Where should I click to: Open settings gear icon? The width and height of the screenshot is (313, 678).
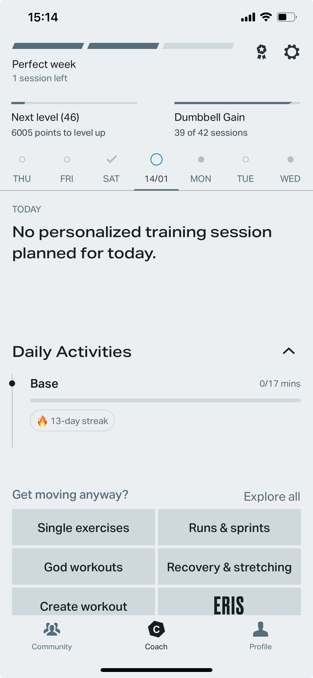[292, 52]
